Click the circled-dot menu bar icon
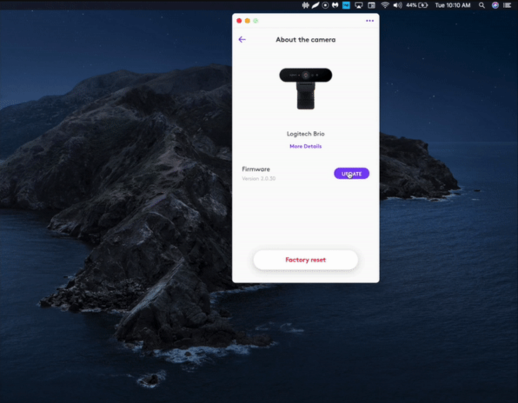This screenshot has width=518, height=403. 325,5
